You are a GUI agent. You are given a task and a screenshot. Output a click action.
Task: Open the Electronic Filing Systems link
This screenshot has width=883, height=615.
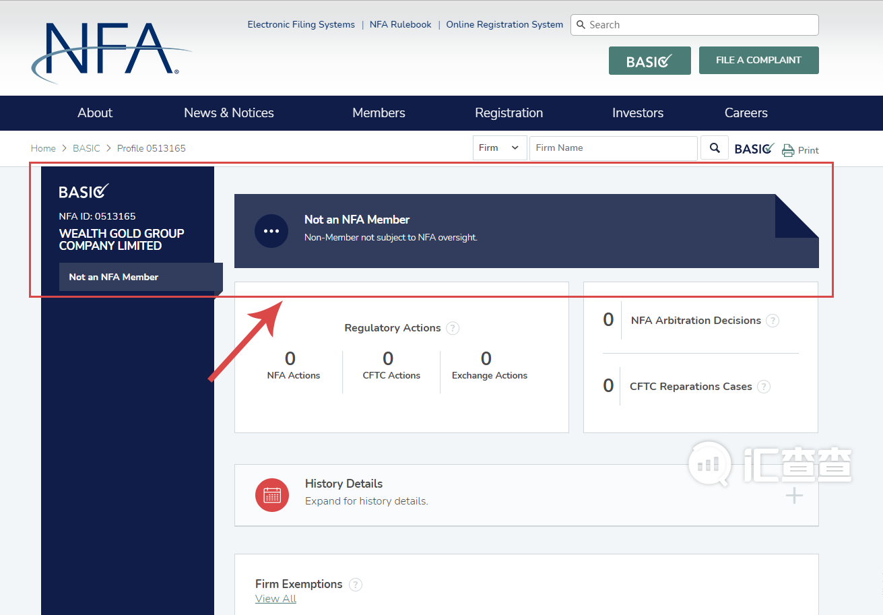tap(301, 25)
